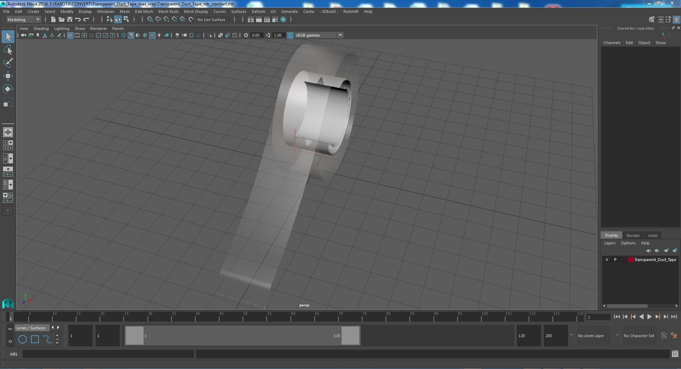The width and height of the screenshot is (681, 369).
Task: Click the range slider bar between 1 and 120
Action: [242, 335]
